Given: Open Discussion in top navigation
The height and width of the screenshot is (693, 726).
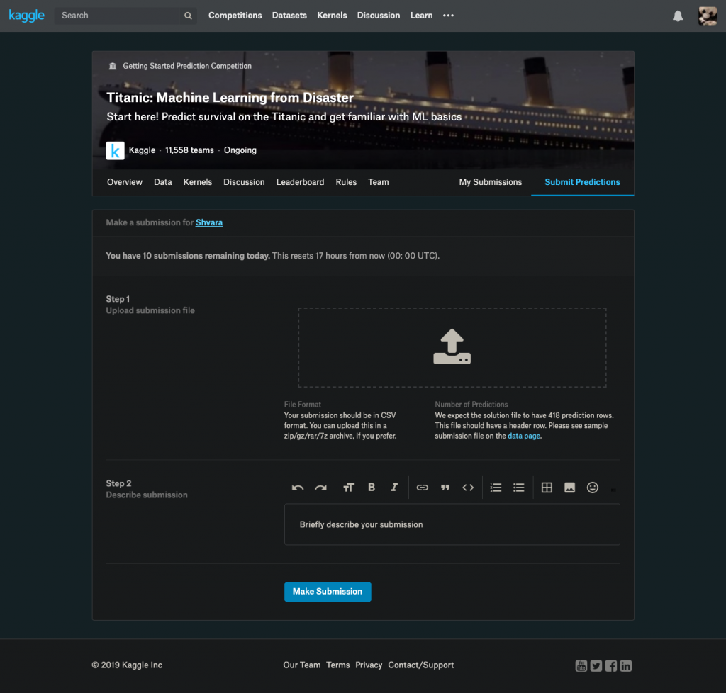Looking at the screenshot, I should 379,16.
